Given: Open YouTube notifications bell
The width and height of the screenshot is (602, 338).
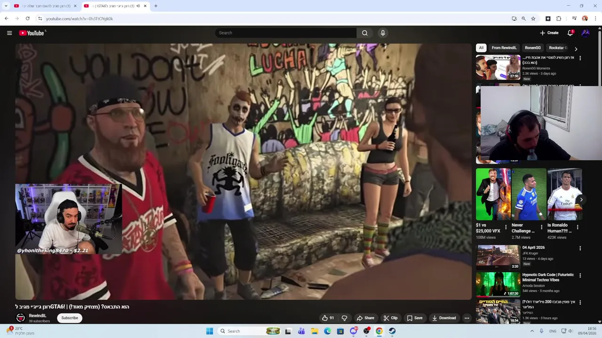Looking at the screenshot, I should 570,33.
